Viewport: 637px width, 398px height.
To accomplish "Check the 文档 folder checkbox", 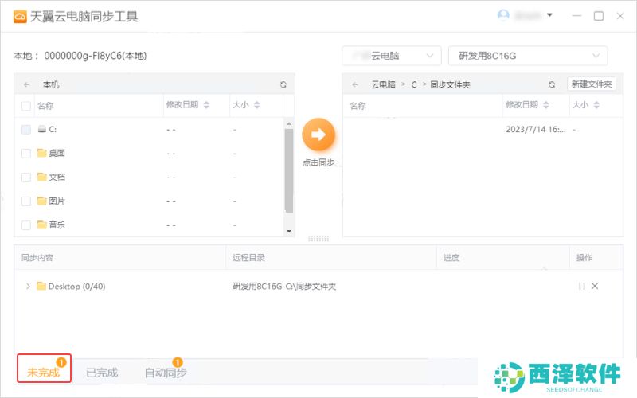I will tap(26, 178).
